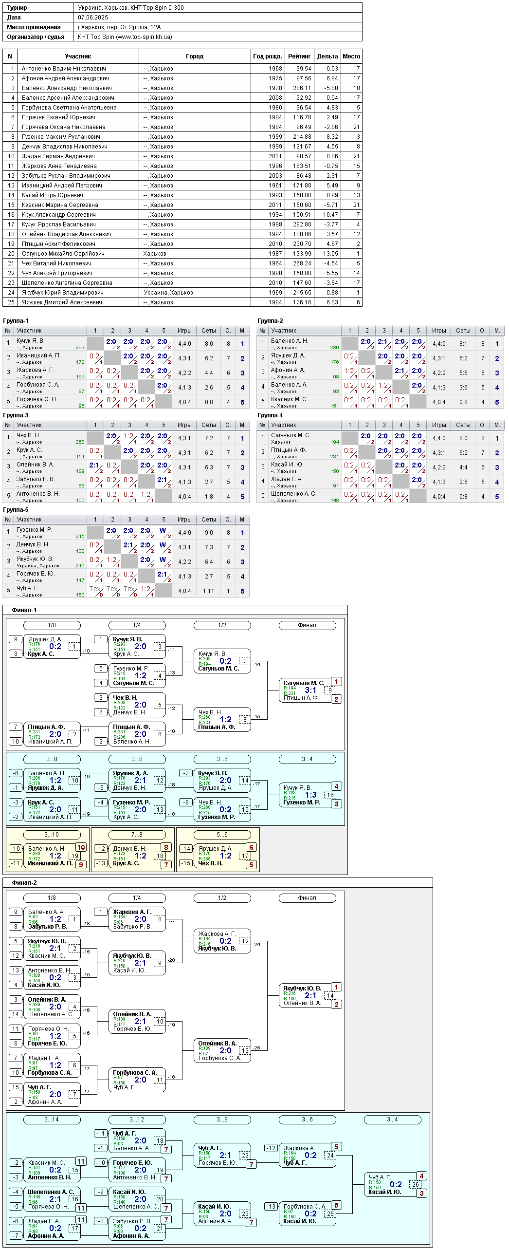Image resolution: width=509 pixels, height=1250 pixels.
Task: Select the '3...14' round label in Финал-2
Action: point(52,1119)
